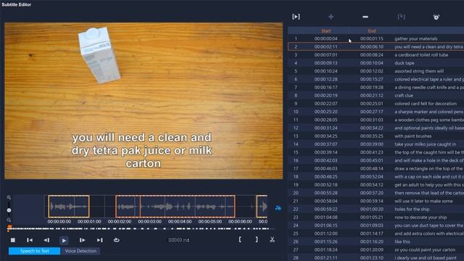Click start time 00:00:02:11 in row 2
Screen dimensions: 464x261
point(326,46)
